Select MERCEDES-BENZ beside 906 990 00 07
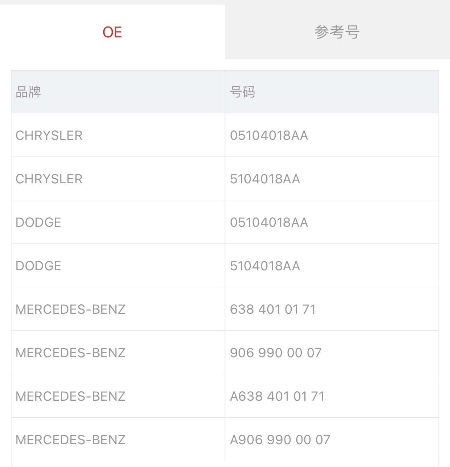The width and height of the screenshot is (450, 467). click(x=71, y=353)
